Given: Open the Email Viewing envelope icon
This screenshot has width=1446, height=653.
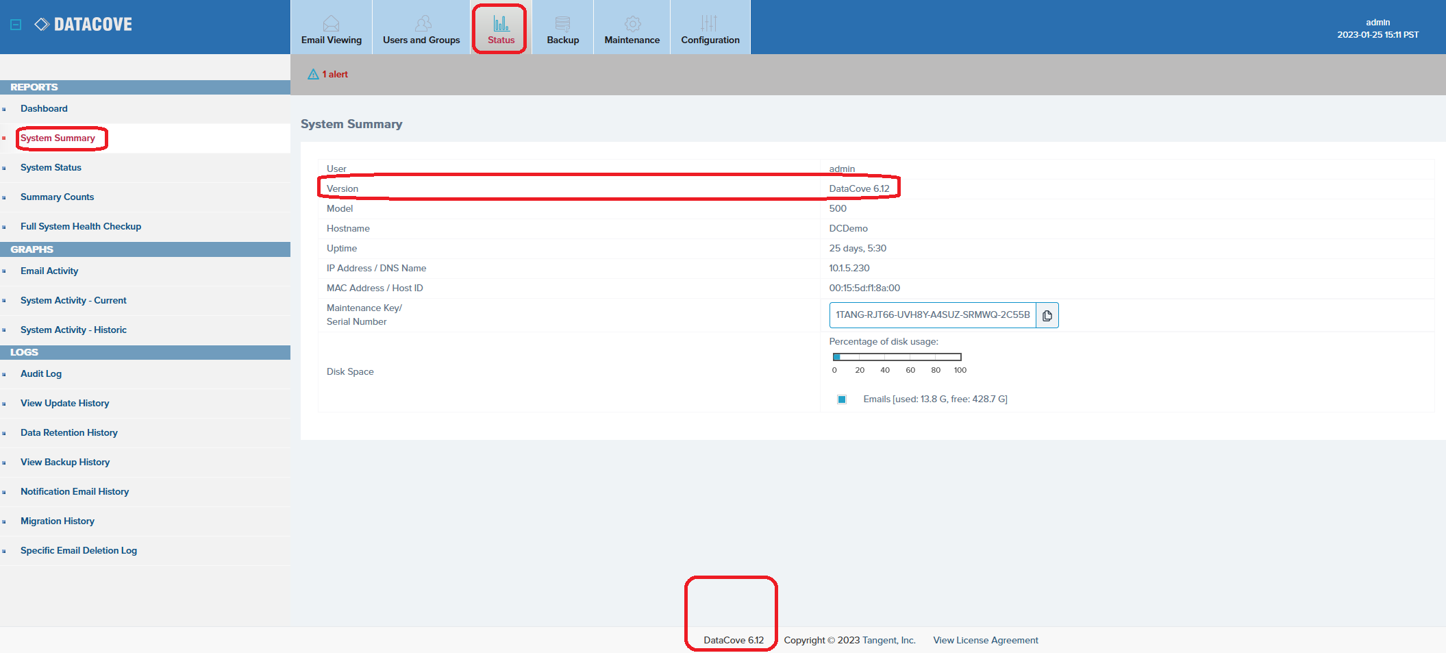Looking at the screenshot, I should coord(331,24).
